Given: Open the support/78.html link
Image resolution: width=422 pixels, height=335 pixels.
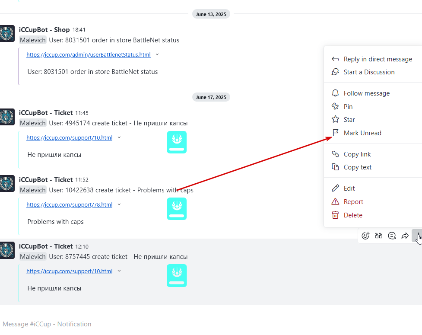Looking at the screenshot, I should point(69,204).
